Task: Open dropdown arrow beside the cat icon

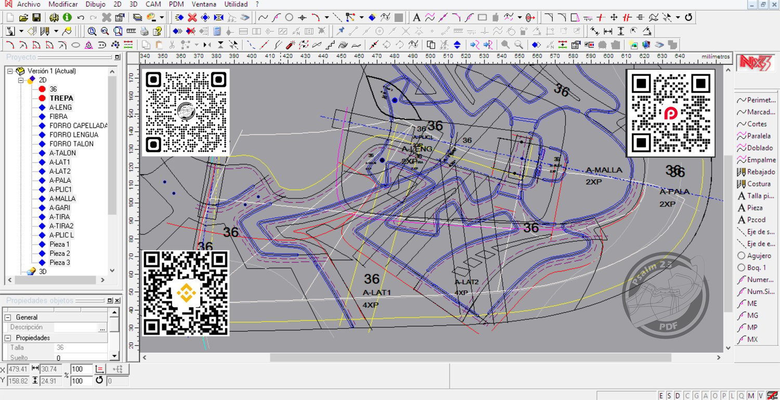Action: [21, 31]
